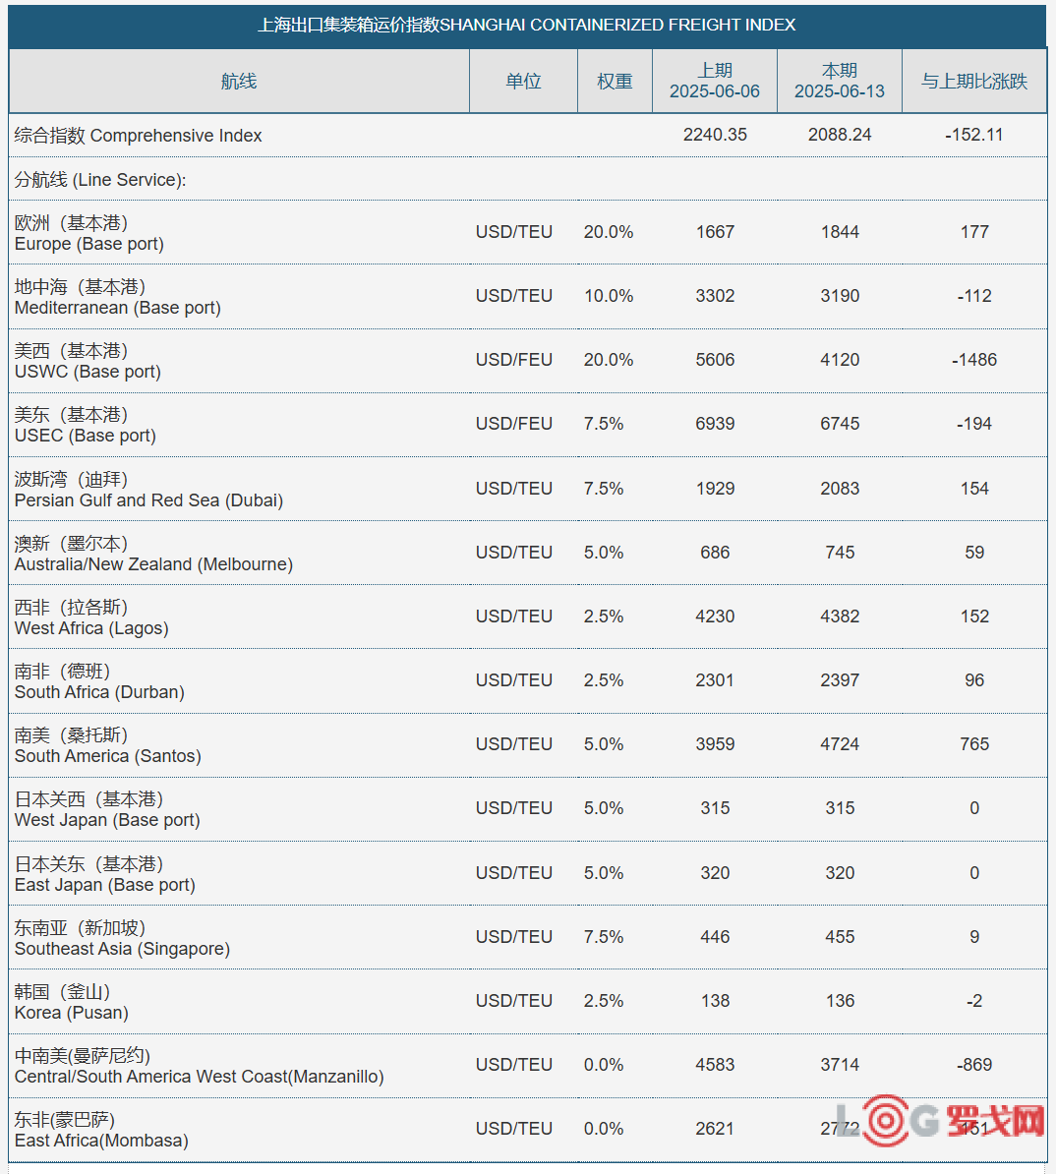Click the Europe (Base port) route row
This screenshot has width=1056, height=1174.
pos(527,232)
